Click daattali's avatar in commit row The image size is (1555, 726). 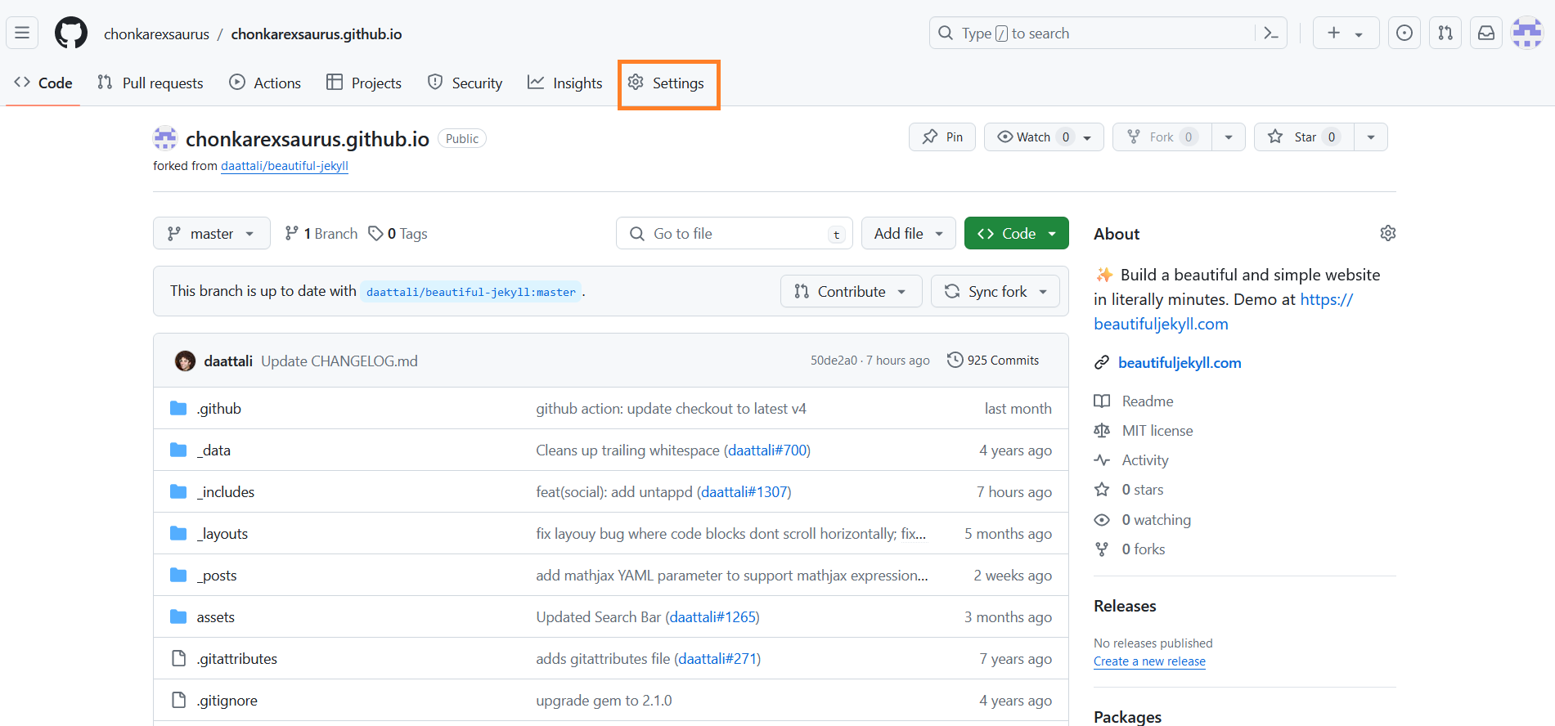pos(186,361)
